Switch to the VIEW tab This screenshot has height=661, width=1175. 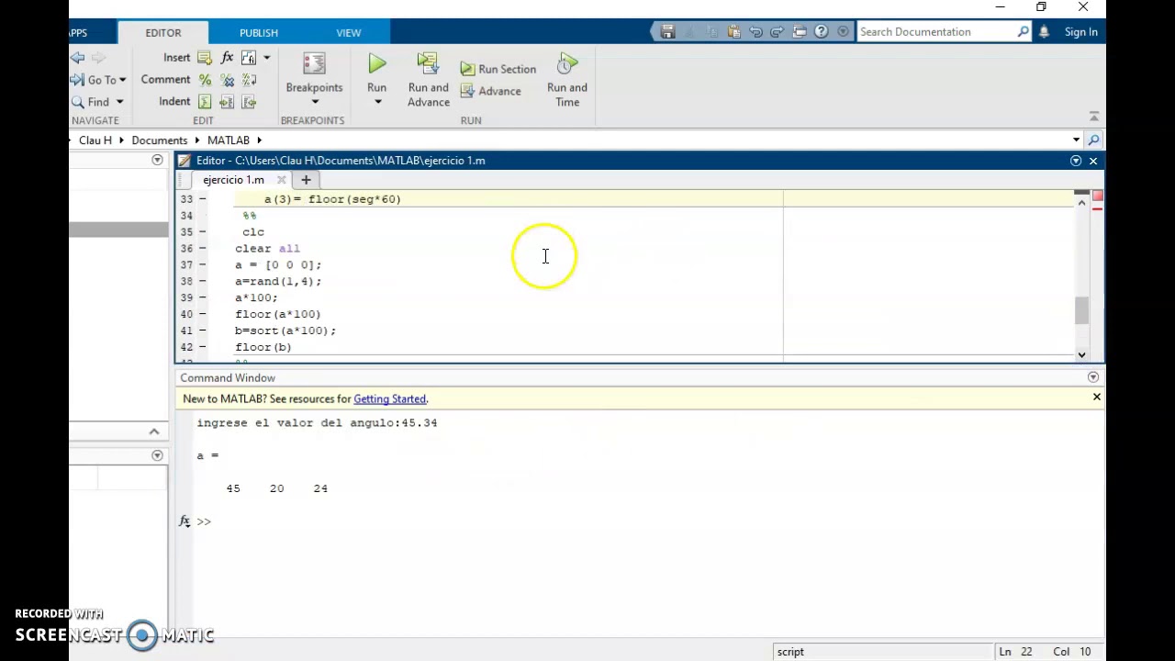tap(349, 32)
